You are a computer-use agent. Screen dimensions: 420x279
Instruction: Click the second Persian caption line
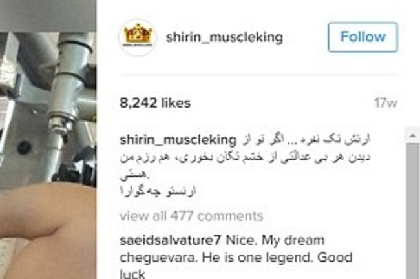click(245, 158)
